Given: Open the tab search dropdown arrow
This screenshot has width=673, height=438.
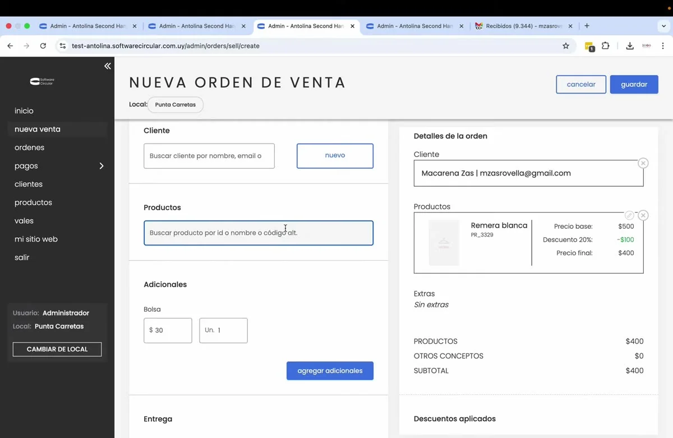Looking at the screenshot, I should click(x=663, y=26).
